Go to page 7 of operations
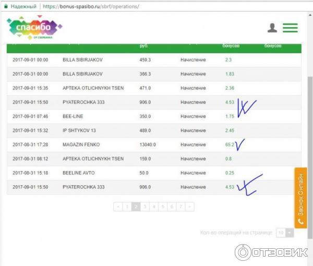 click(x=180, y=207)
